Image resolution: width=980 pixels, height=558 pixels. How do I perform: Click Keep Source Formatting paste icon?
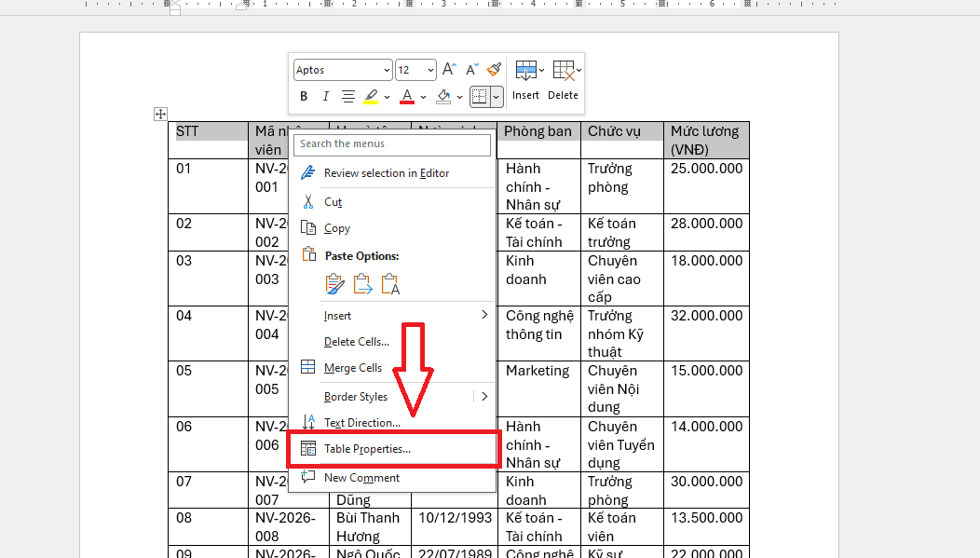coord(334,284)
